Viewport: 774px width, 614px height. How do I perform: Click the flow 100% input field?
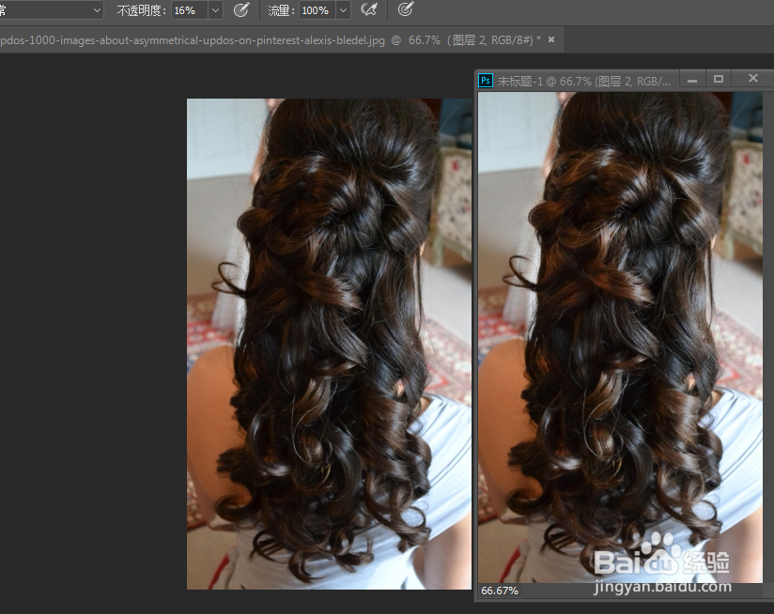pyautogui.click(x=317, y=10)
